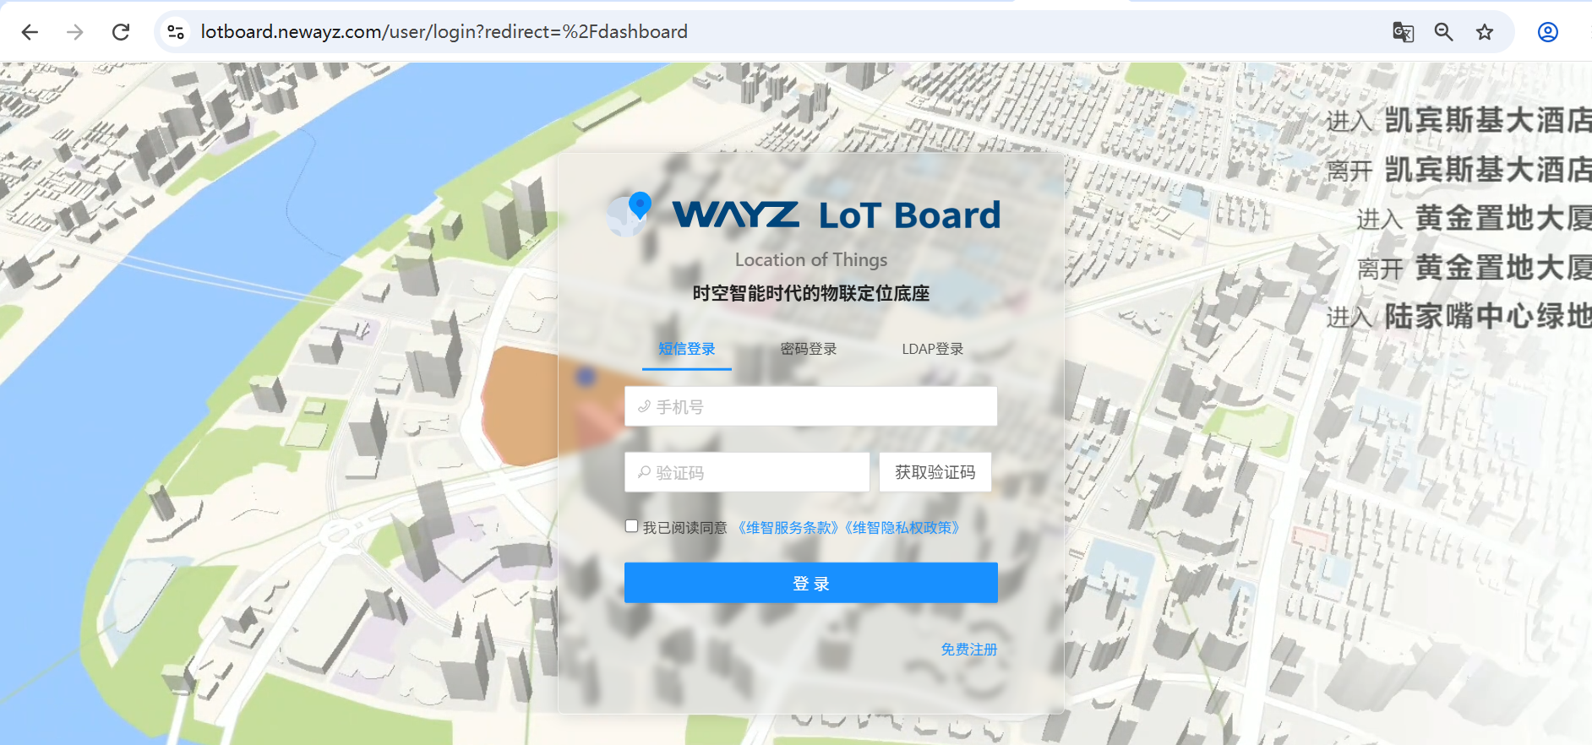This screenshot has width=1592, height=745.
Task: Reload the current page
Action: coord(121,32)
